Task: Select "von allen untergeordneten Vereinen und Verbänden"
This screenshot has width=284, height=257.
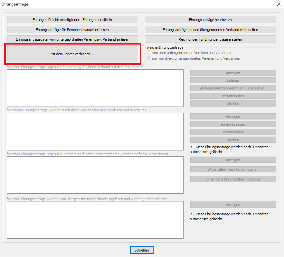Action: [149, 53]
